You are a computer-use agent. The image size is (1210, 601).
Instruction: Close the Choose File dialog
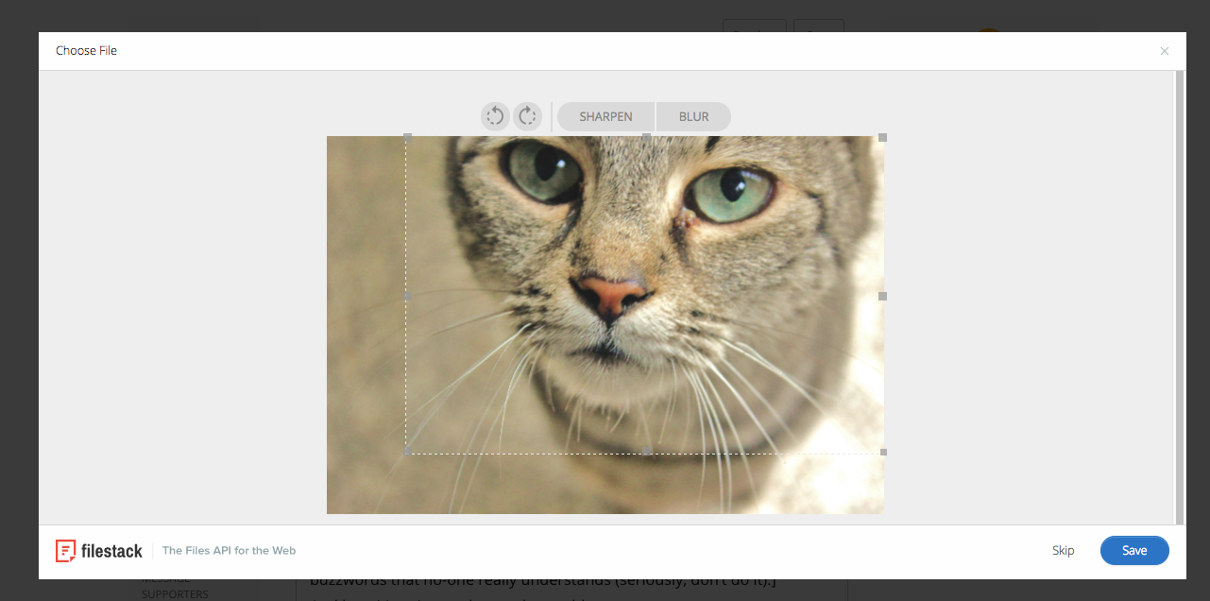[1165, 51]
